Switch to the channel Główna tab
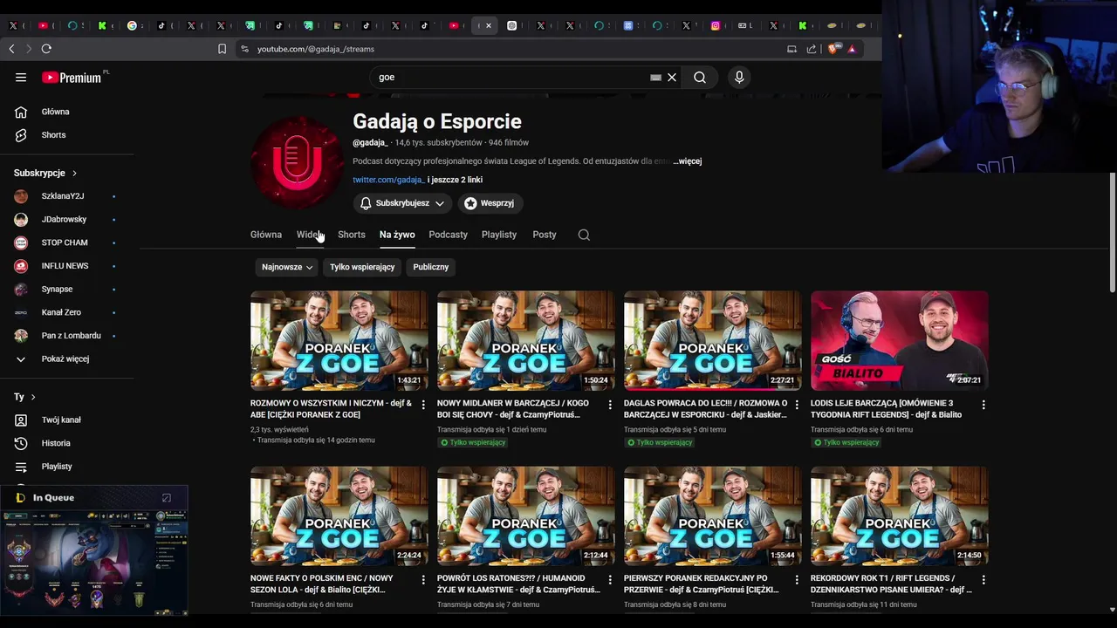Image resolution: width=1117 pixels, height=628 pixels. (x=266, y=235)
